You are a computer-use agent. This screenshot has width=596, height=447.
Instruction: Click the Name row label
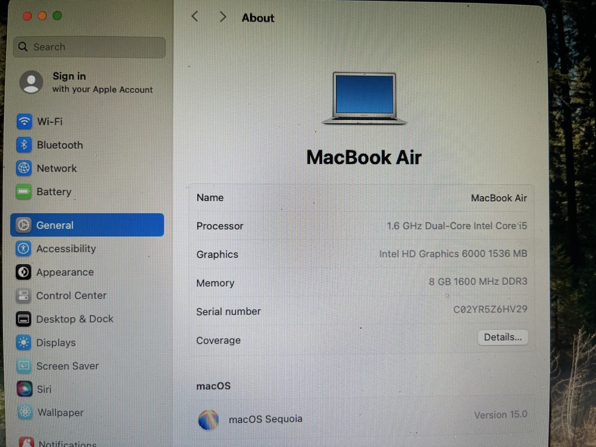tap(210, 198)
